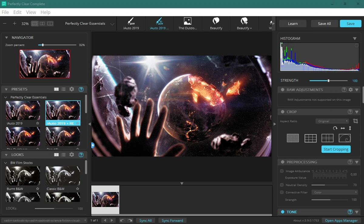Viewport: 364px width, 224px height.
Task: Open help for the Tone section
Action: [350, 212]
